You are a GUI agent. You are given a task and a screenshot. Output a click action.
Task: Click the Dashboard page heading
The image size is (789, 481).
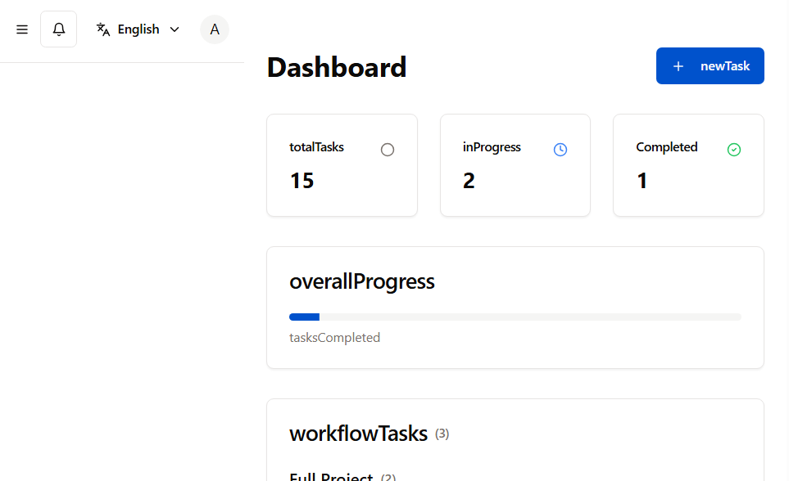click(337, 67)
